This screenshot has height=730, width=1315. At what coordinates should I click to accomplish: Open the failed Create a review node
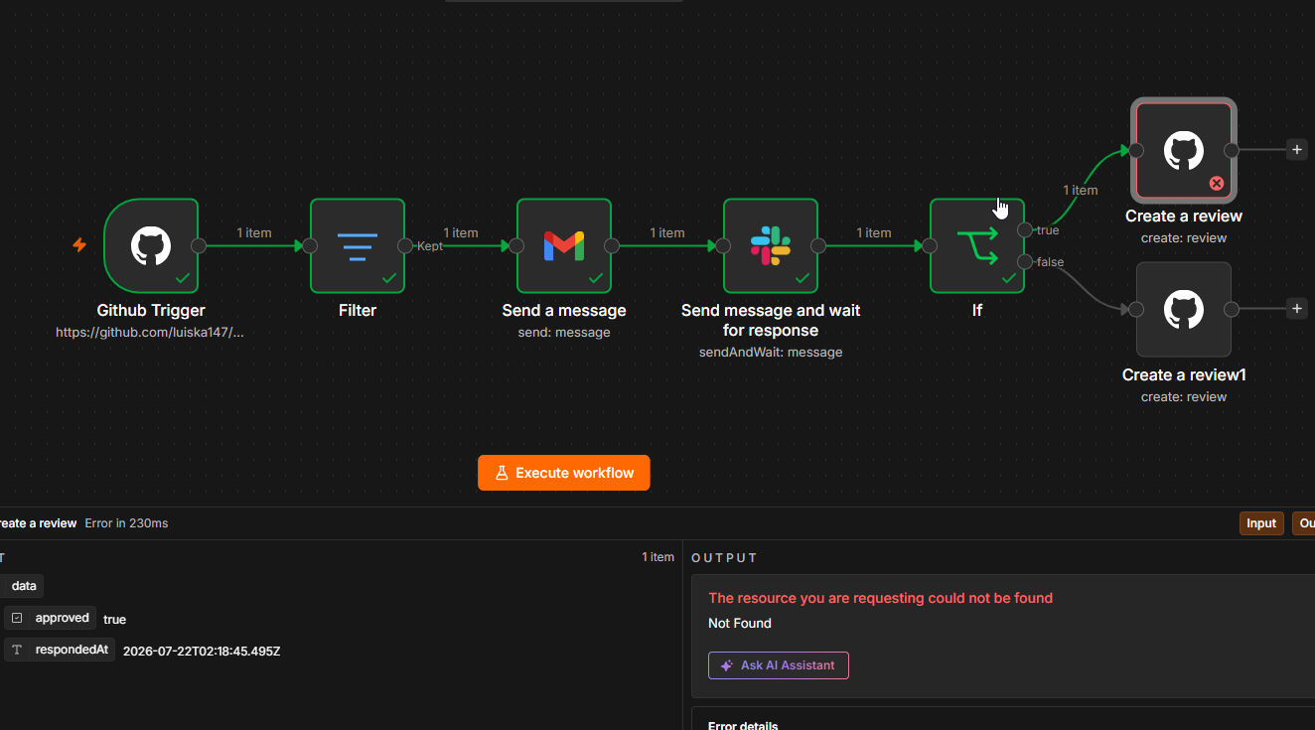pyautogui.click(x=1184, y=150)
